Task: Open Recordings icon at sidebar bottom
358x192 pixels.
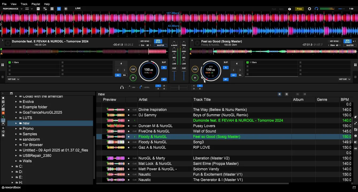Action: coord(3,135)
